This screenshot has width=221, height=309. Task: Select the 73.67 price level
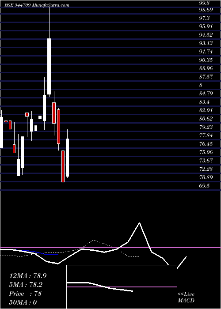point(206,160)
